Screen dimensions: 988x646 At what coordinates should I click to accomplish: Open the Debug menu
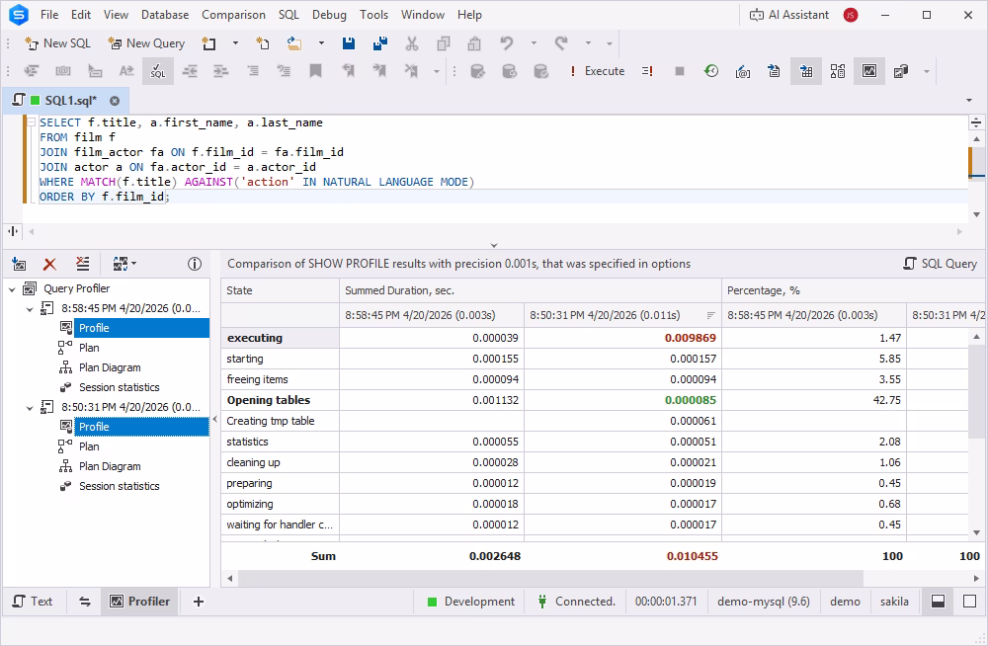tap(330, 15)
